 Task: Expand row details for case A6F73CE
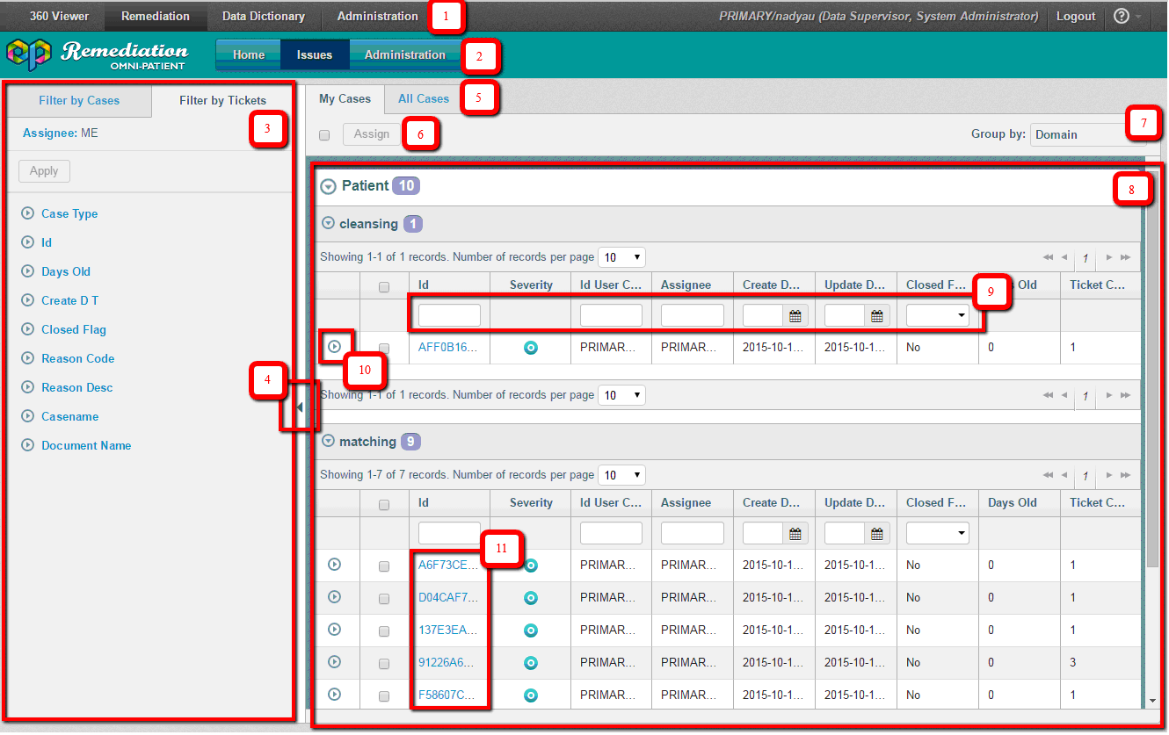[334, 565]
